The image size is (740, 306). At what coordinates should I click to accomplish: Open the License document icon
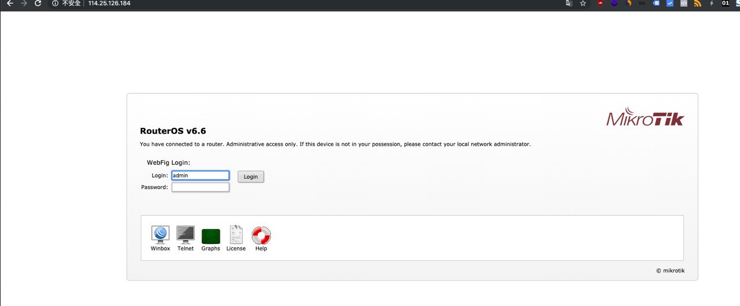[236, 234]
